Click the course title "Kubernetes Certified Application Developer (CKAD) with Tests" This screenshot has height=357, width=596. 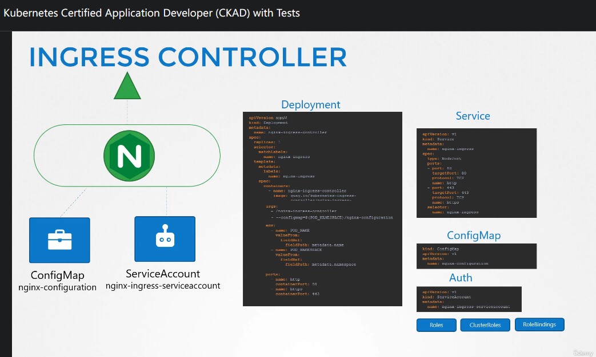pyautogui.click(x=151, y=13)
